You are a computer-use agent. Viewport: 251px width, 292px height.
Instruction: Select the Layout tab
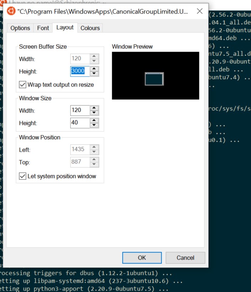click(x=65, y=27)
